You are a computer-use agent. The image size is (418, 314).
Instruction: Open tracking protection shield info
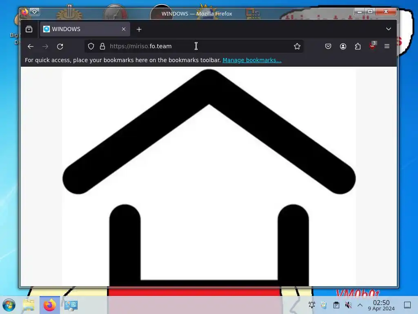click(x=91, y=46)
